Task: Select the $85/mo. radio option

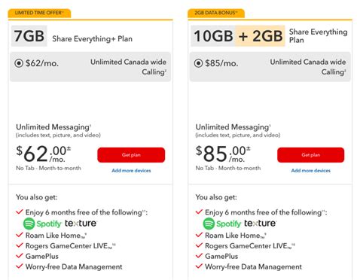Action: coord(198,63)
